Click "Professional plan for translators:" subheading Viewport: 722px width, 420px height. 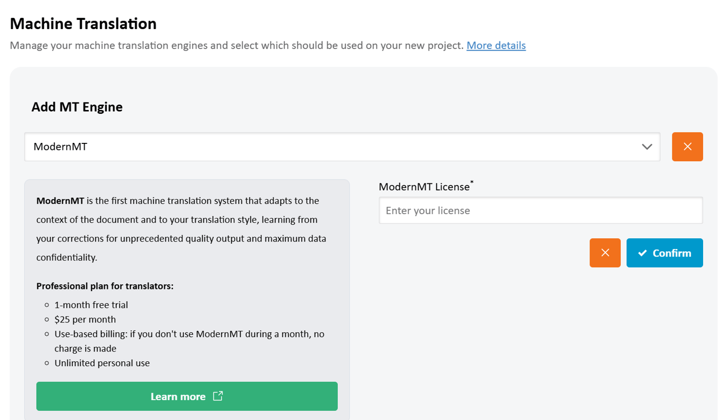coord(105,286)
